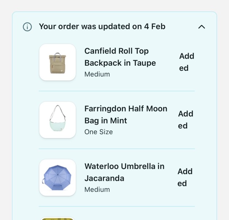This screenshot has width=229, height=220.
Task: Select the Farringdon Half Moon Bag in Mint title
Action: (x=125, y=114)
